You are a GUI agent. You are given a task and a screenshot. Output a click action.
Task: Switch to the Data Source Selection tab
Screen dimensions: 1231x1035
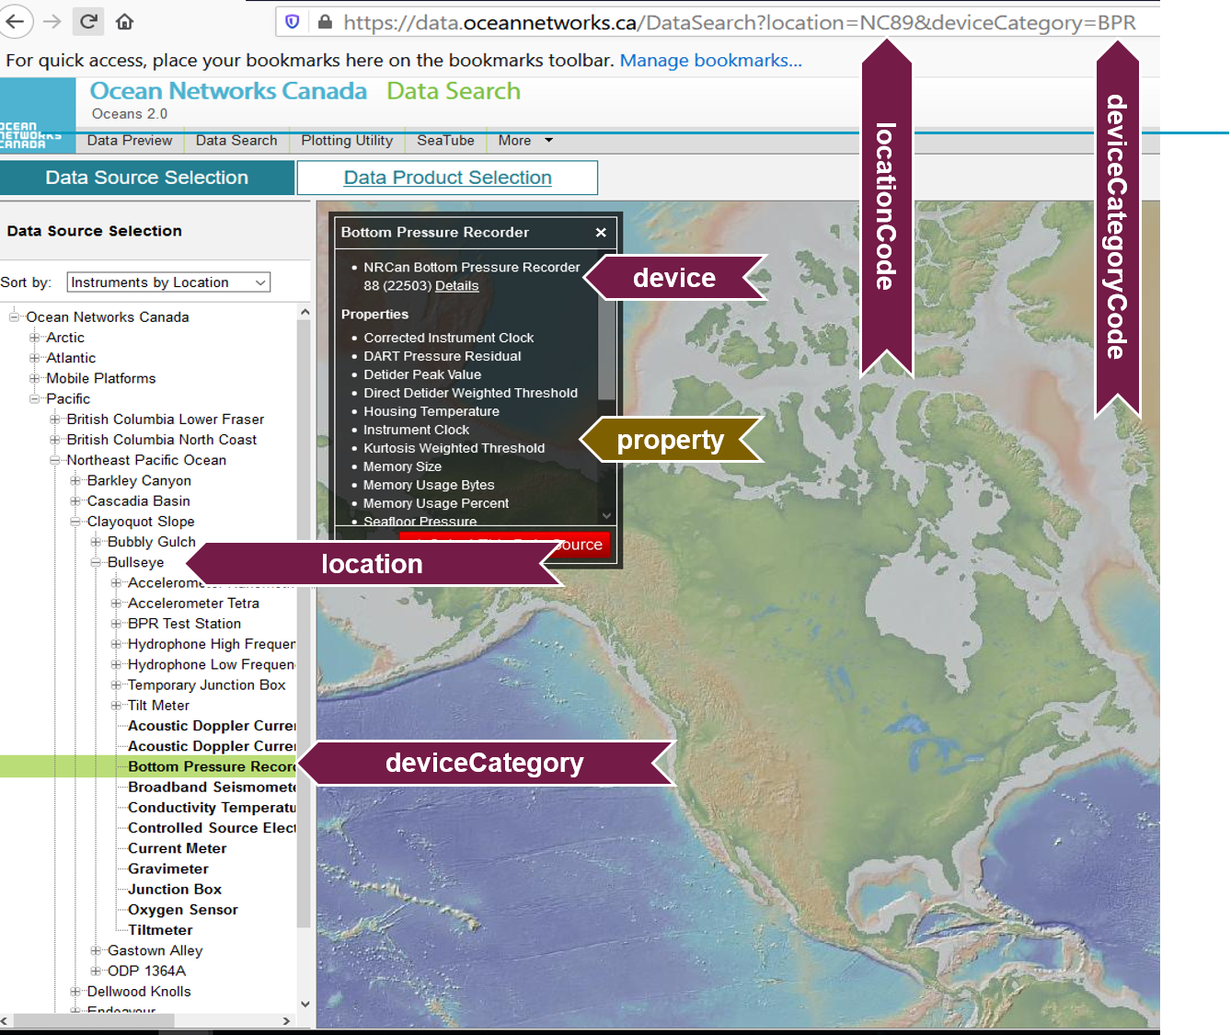coord(147,178)
